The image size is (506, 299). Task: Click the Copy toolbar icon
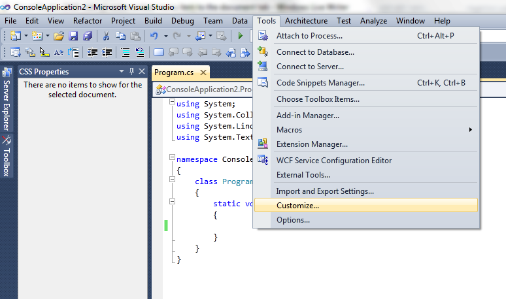click(121, 36)
